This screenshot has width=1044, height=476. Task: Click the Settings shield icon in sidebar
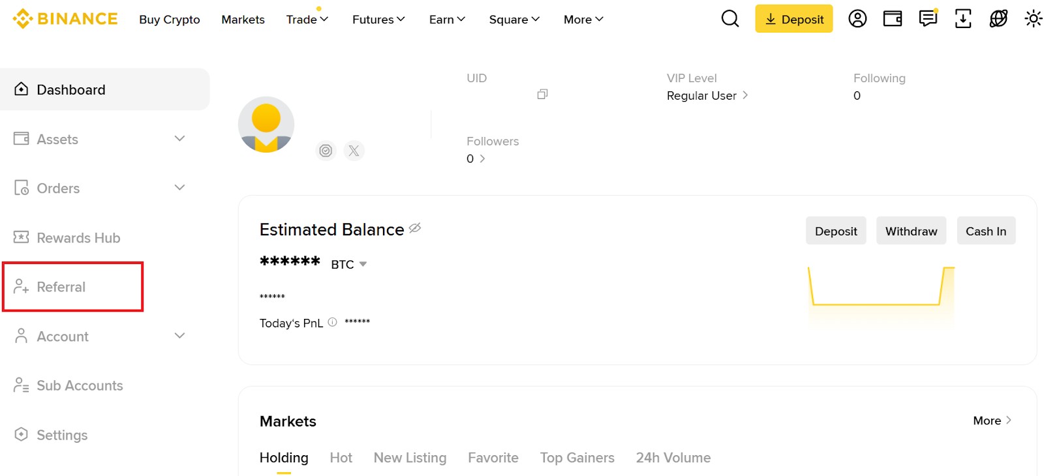[x=22, y=434]
